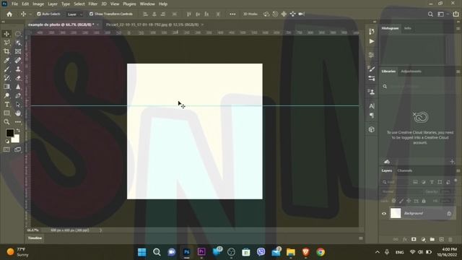
Task: Click the background color swatch
Action: click(x=16, y=139)
